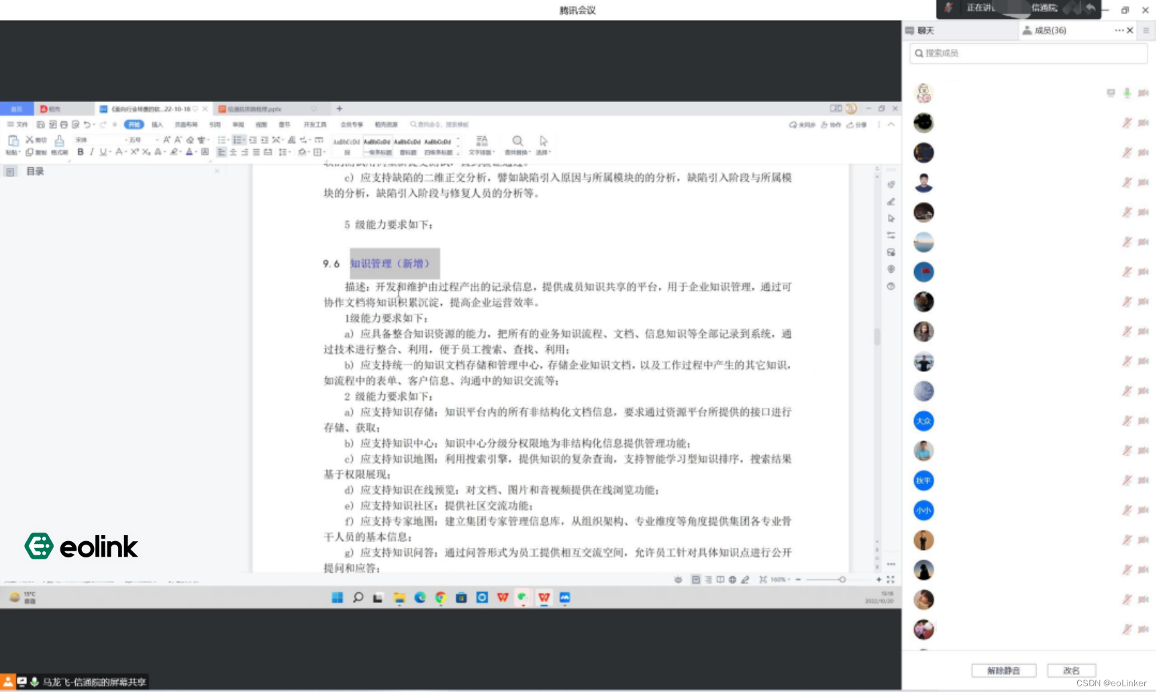Align text left
The width and height of the screenshot is (1157, 693).
pyautogui.click(x=221, y=152)
